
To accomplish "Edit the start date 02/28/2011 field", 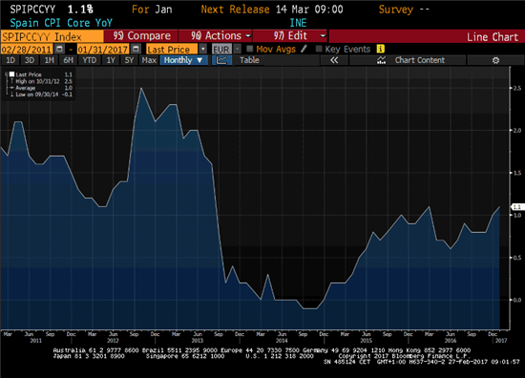I will [27, 50].
